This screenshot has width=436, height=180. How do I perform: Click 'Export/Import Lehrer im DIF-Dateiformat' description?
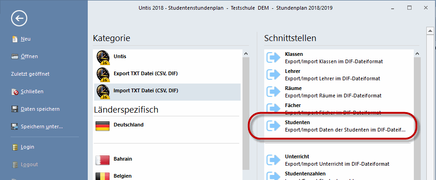[x=333, y=78]
